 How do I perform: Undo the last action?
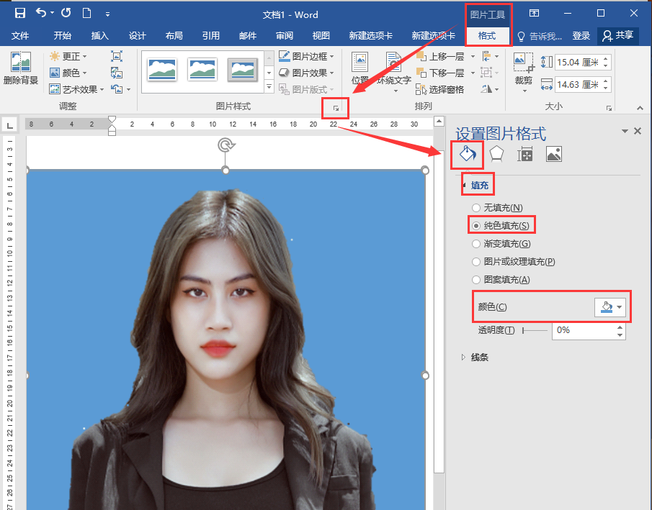[x=41, y=13]
